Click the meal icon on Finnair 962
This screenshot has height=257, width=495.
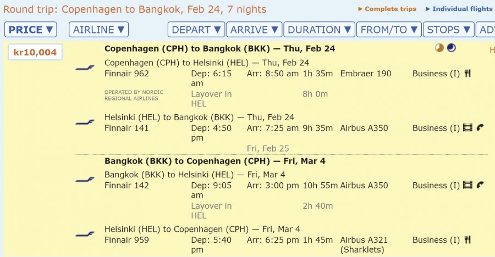coord(468,74)
